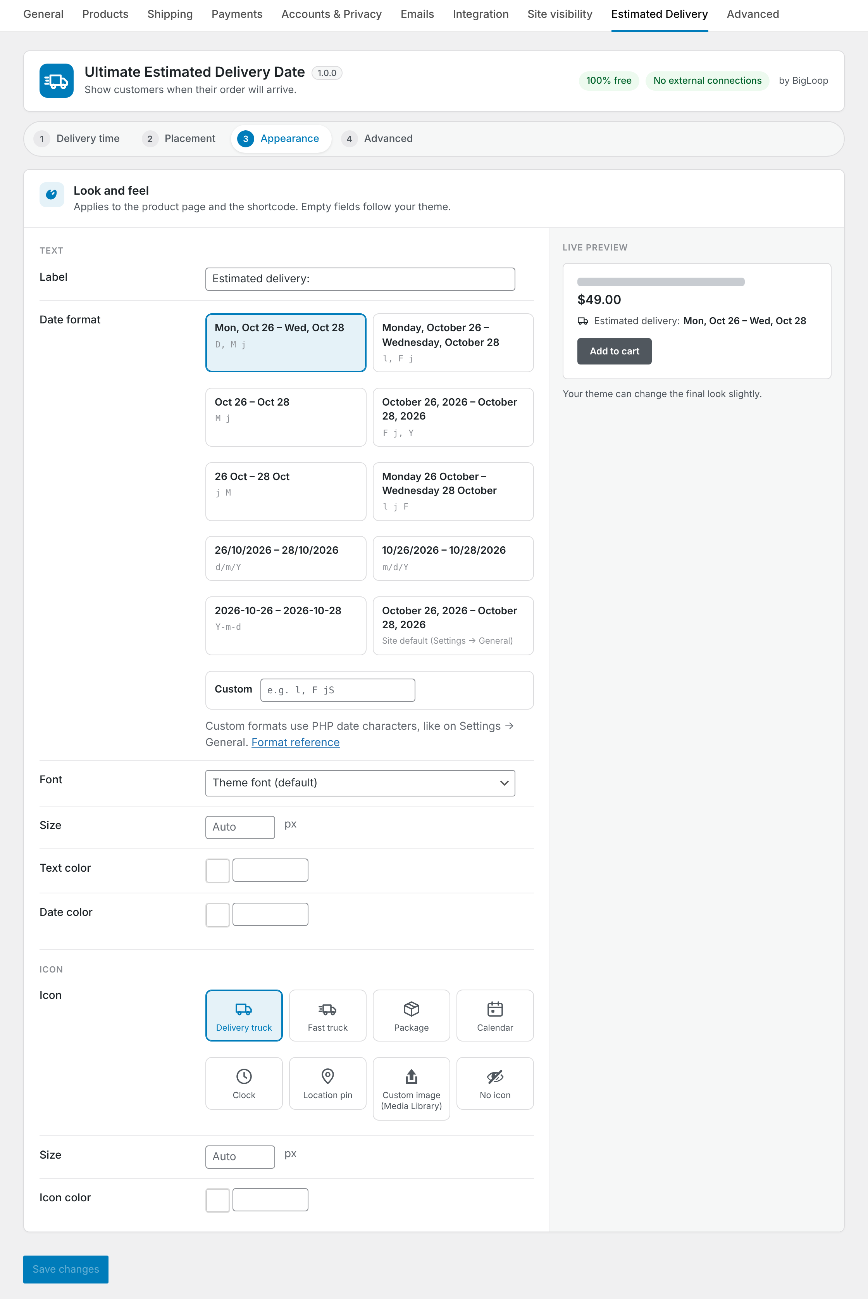Open the Text color swatch
The width and height of the screenshot is (868, 1299).
pos(217,870)
